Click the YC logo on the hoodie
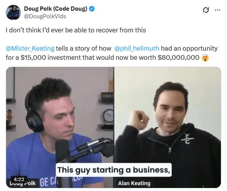The width and height of the screenshot is (227, 191). pos(187,138)
